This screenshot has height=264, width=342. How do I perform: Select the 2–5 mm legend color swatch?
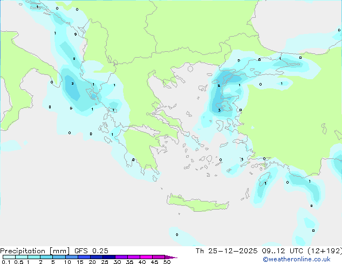(46, 257)
